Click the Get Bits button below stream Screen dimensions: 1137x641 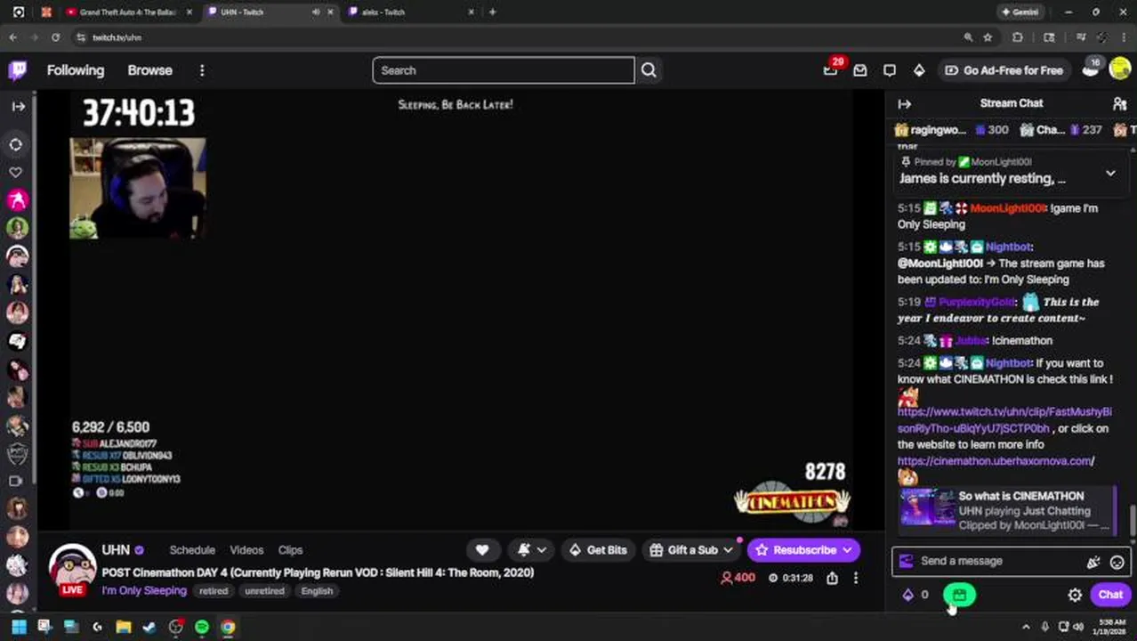click(598, 550)
